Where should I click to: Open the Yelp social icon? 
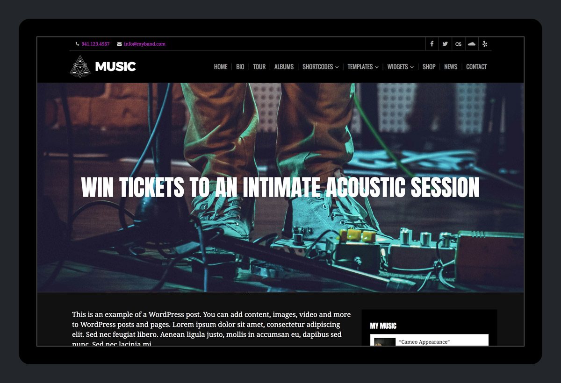coord(485,44)
